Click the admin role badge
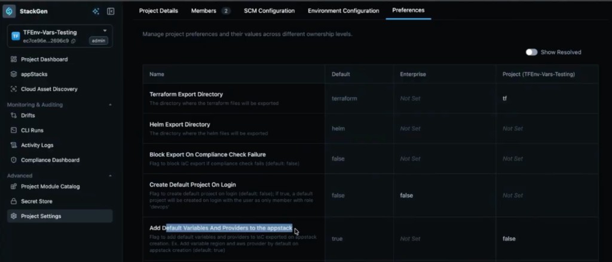This screenshot has height=262, width=612. tap(99, 41)
